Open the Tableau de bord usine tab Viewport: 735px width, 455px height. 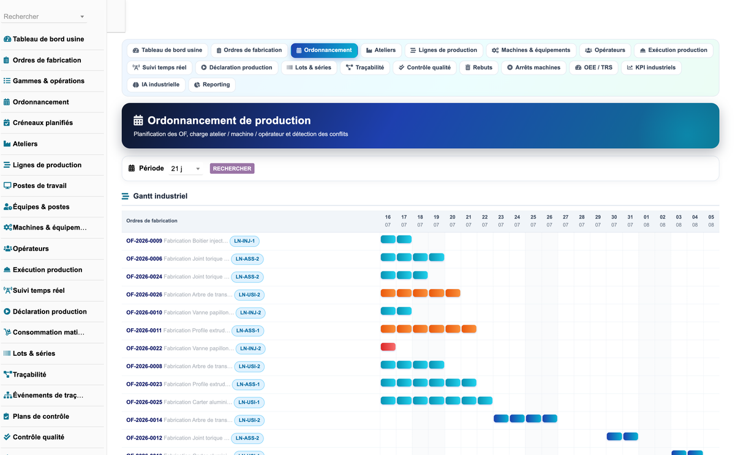pyautogui.click(x=167, y=50)
